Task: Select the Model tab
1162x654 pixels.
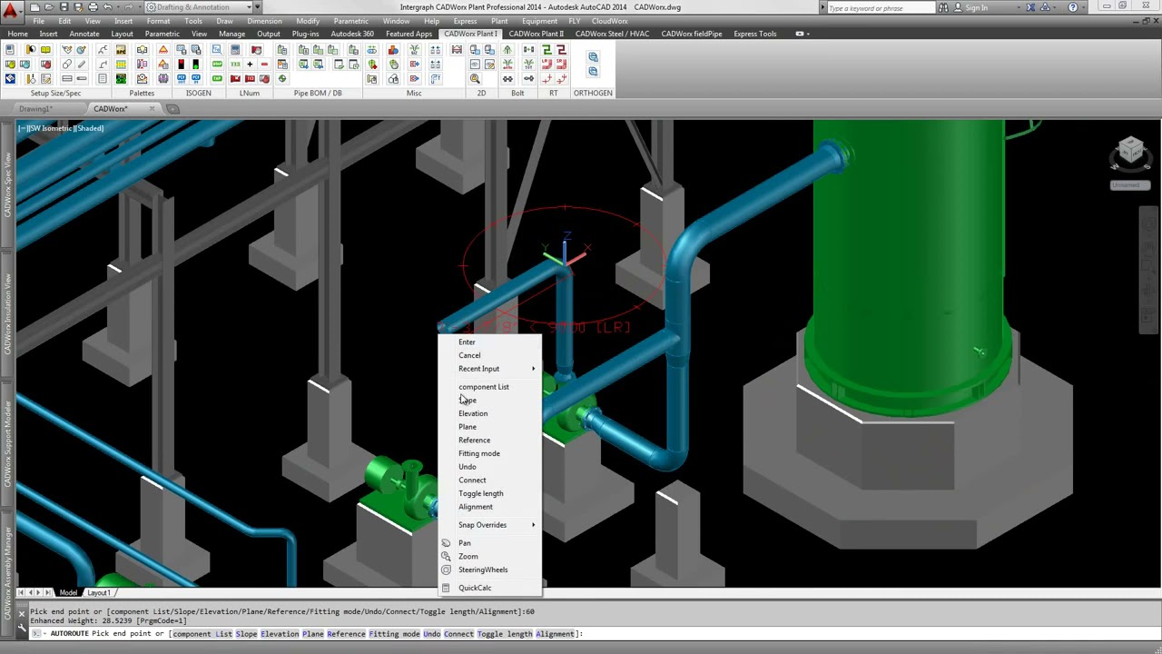Action: pyautogui.click(x=68, y=592)
